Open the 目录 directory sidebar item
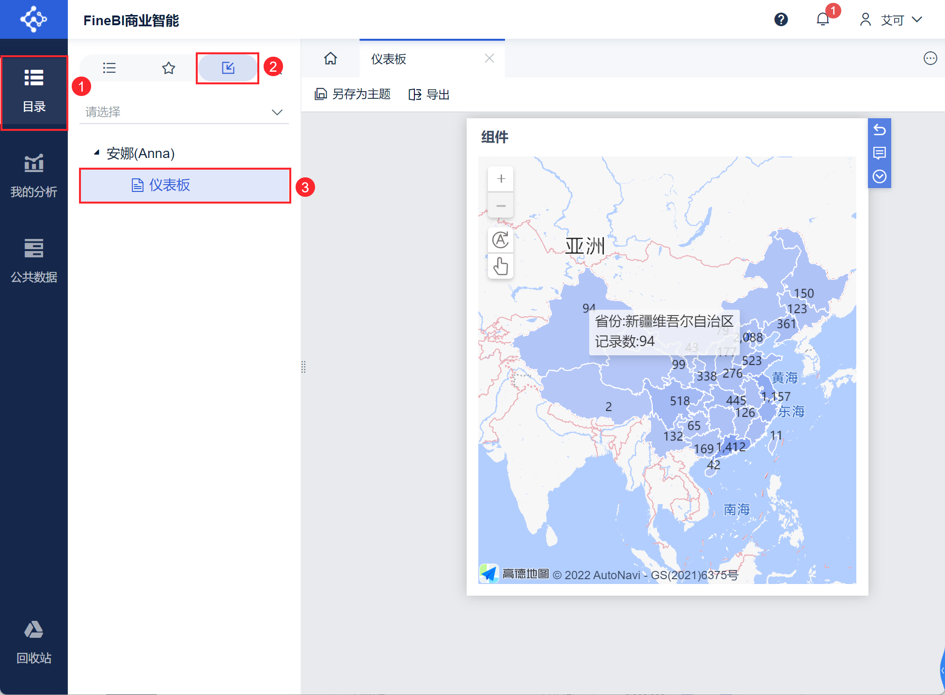 (34, 91)
